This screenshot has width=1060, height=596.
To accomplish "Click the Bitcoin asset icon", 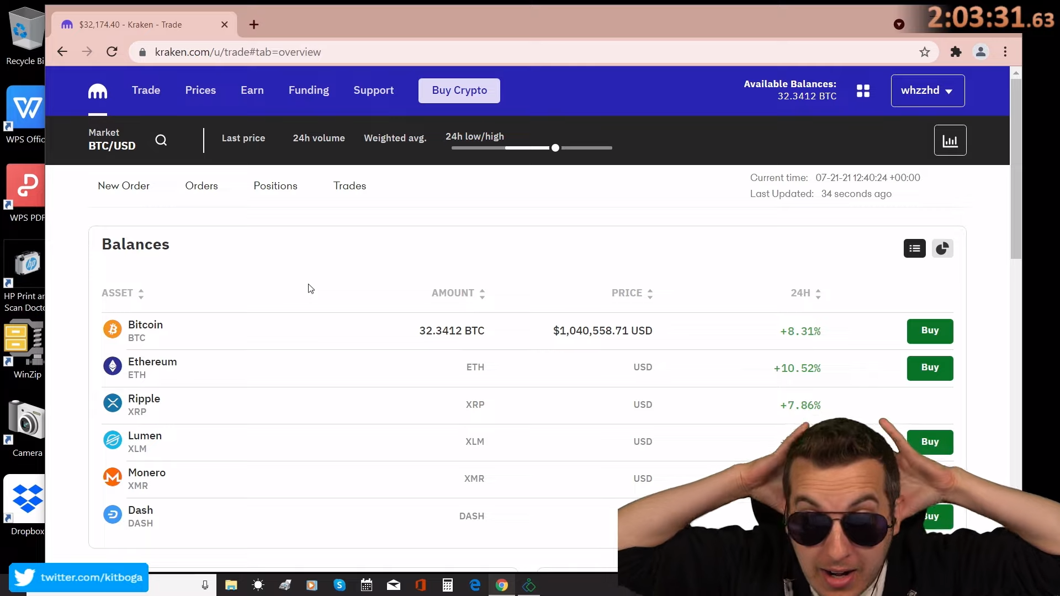I will pos(113,329).
